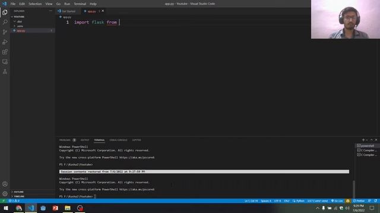Screen dimensions: 380x213
Task: Close the app.py editor tab
Action: [x=103, y=11]
